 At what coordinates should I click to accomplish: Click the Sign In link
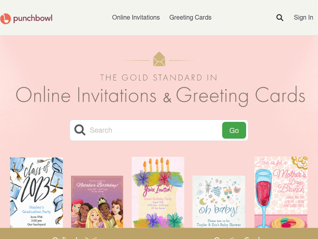pyautogui.click(x=304, y=17)
